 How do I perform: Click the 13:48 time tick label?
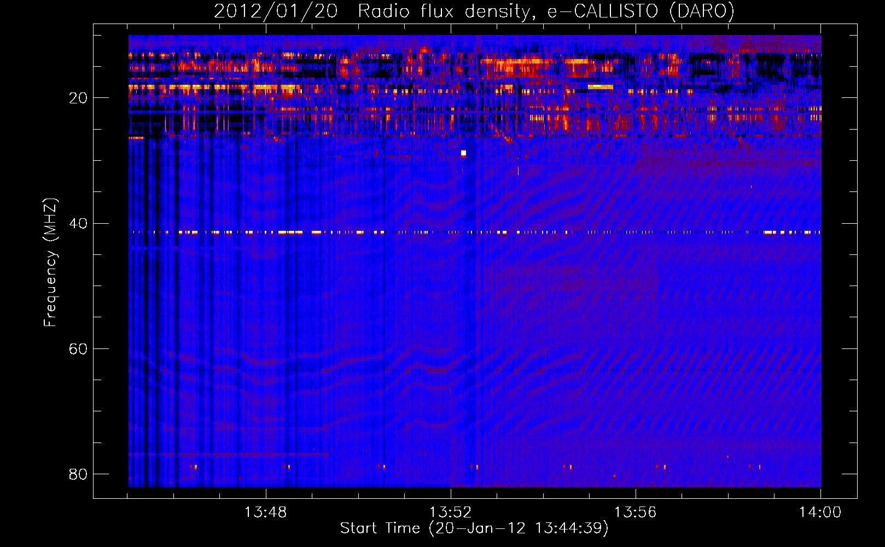click(265, 513)
